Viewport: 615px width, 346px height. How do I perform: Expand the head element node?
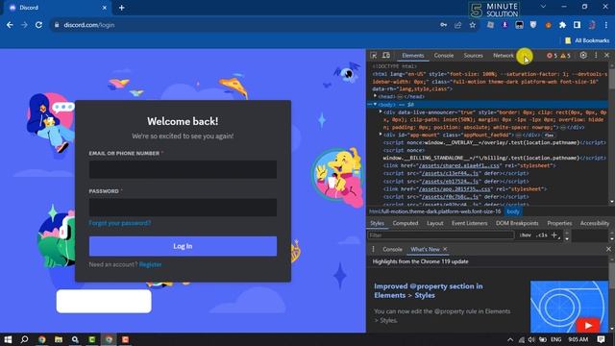coord(375,96)
